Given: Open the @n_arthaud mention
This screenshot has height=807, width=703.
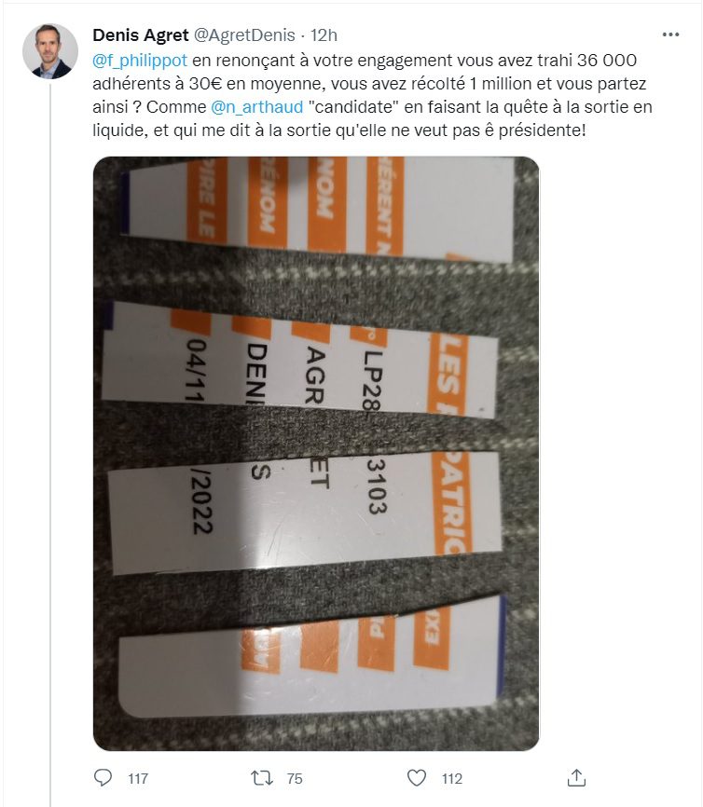Looking at the screenshot, I should [257, 107].
